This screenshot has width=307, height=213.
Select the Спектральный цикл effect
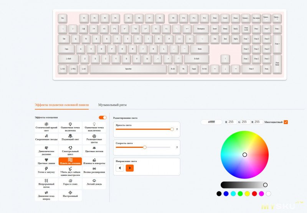(70, 150)
